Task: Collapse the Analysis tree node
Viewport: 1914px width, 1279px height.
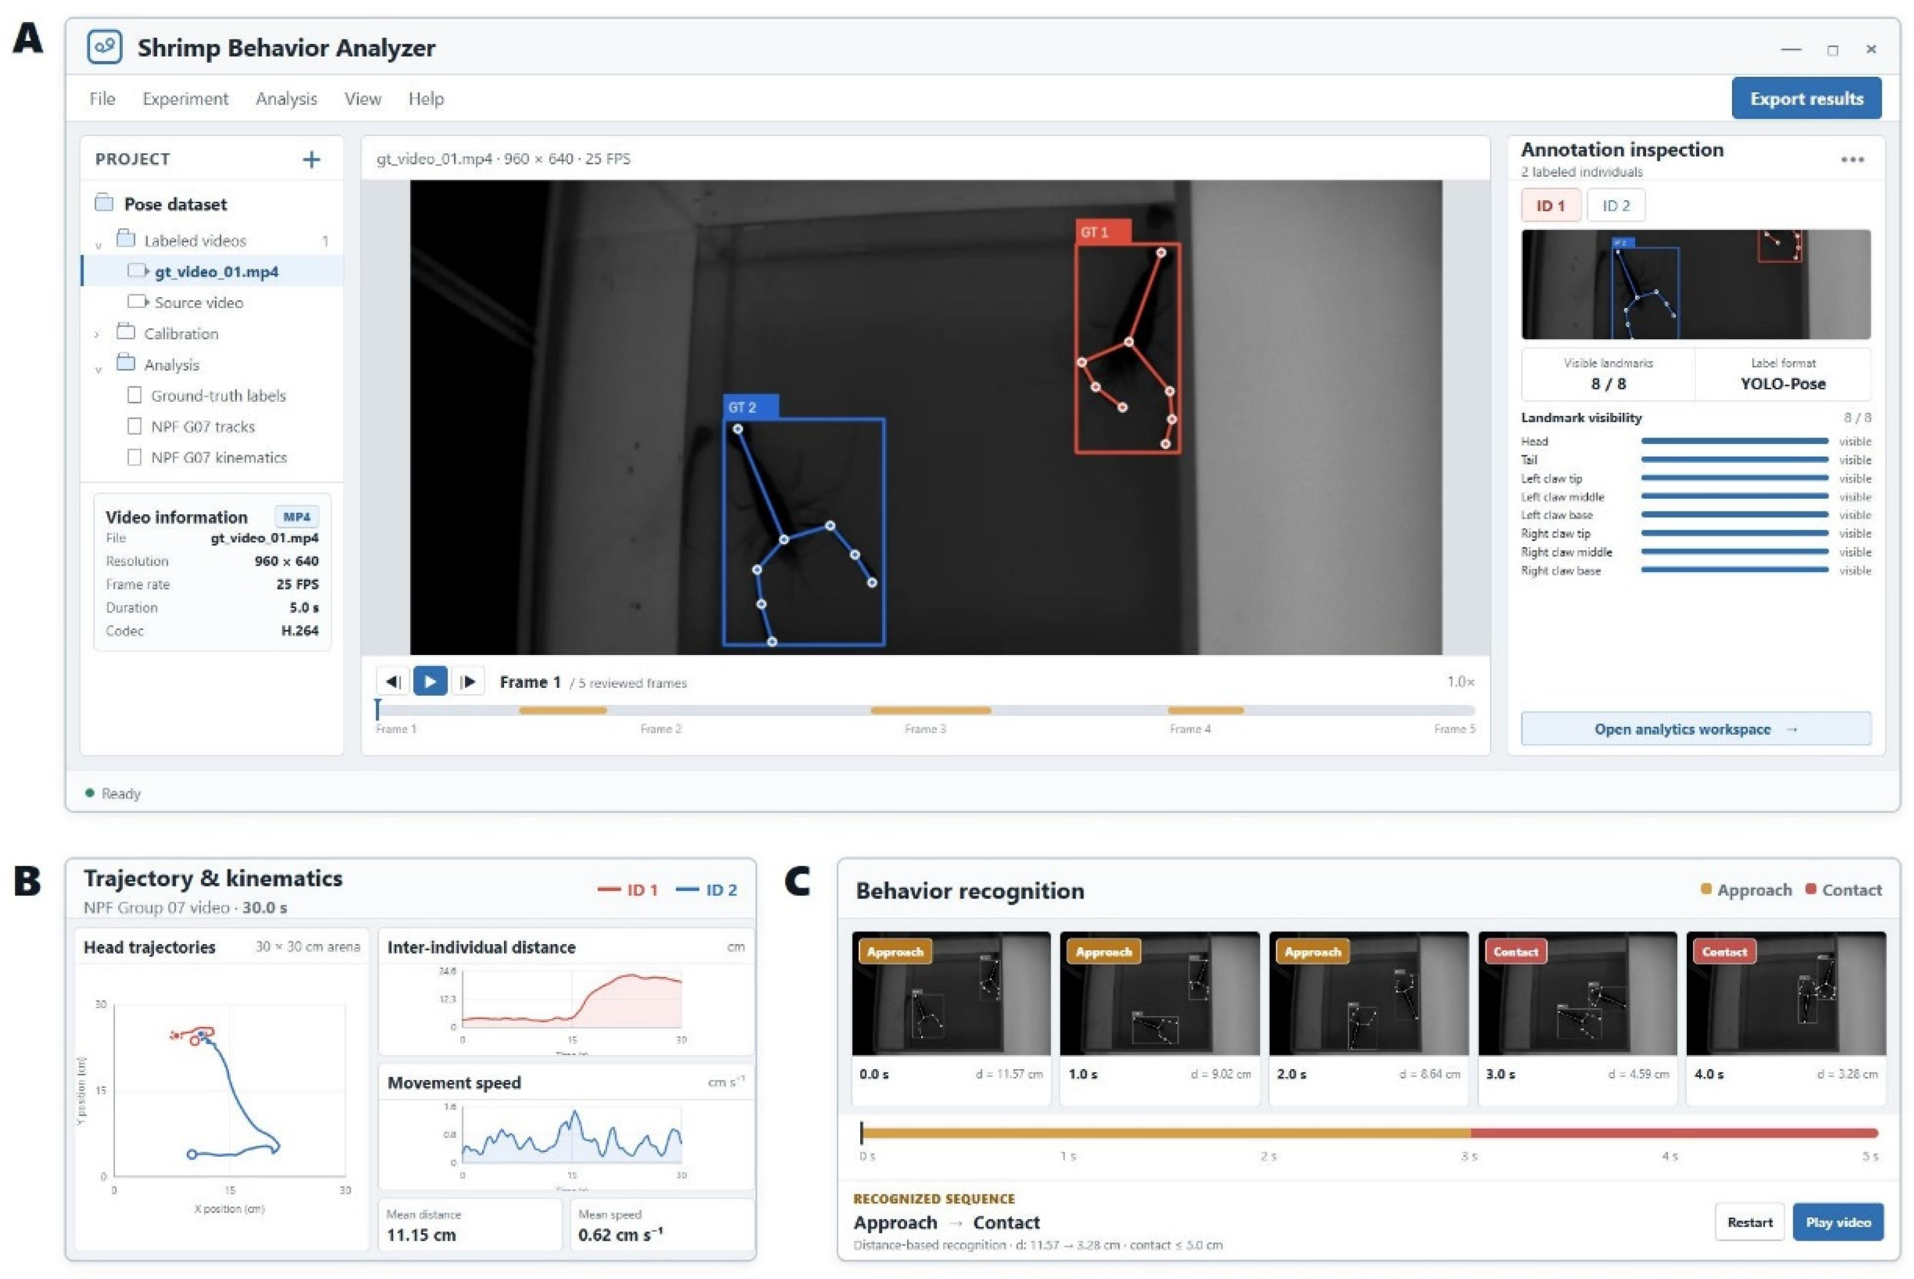Action: [x=98, y=369]
